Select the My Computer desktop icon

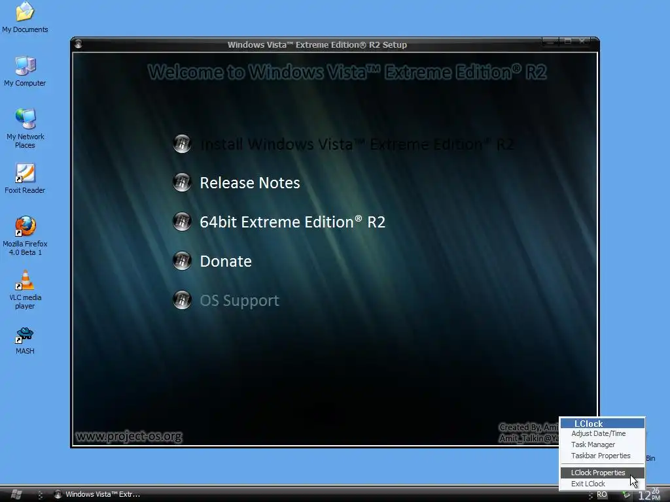tap(25, 71)
